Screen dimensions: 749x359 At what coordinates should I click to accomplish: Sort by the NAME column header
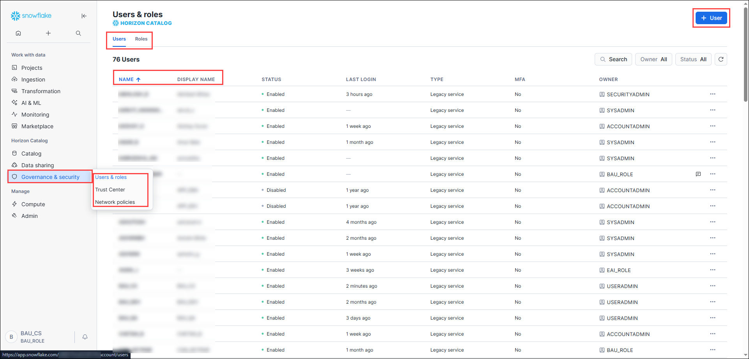(126, 80)
